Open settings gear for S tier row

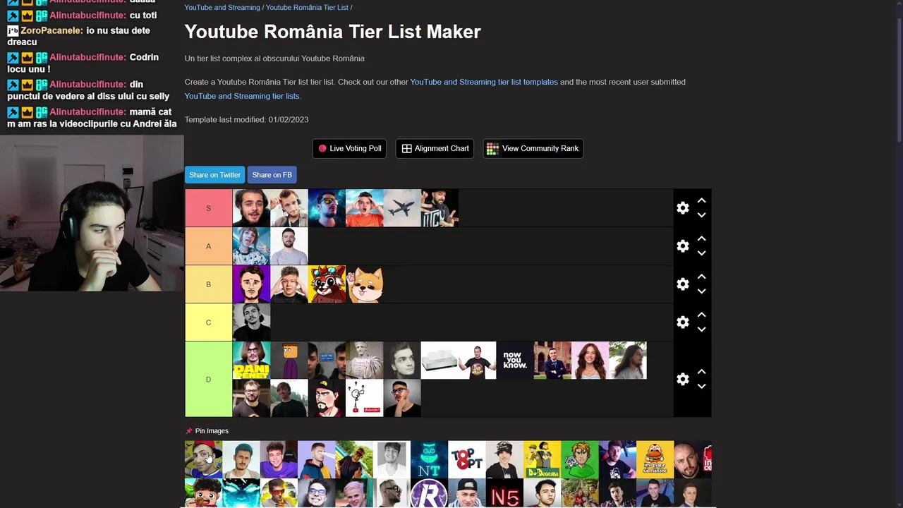[x=682, y=208]
